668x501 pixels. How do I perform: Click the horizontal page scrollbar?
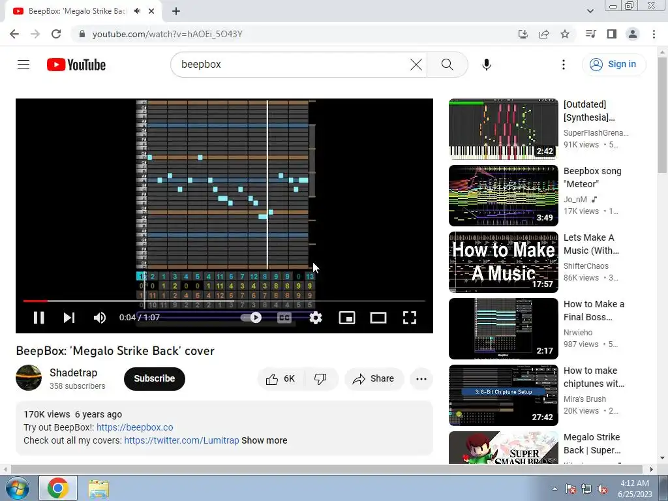(327, 469)
